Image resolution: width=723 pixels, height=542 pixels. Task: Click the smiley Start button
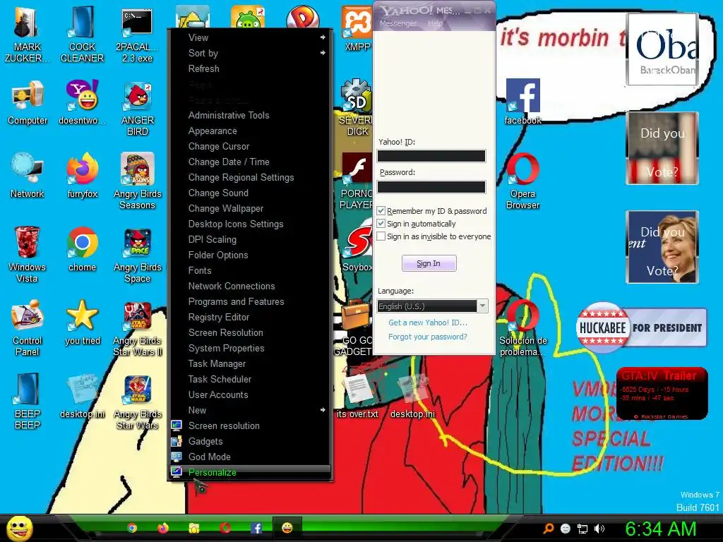(x=19, y=528)
